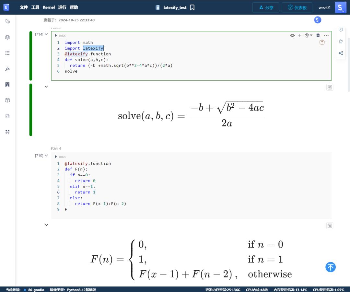Image resolution: width=350 pixels, height=292 pixels.
Task: Open the 运行 menu
Action: pyautogui.click(x=62, y=7)
